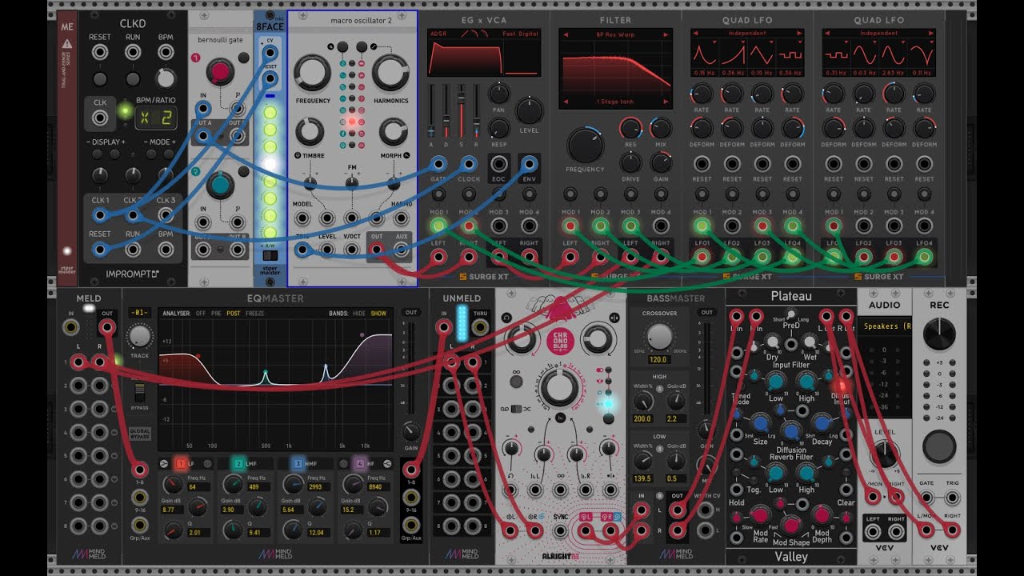Screen dimensions: 1024x576
Task: Click the UNMELD THRU jack
Action: tap(481, 326)
